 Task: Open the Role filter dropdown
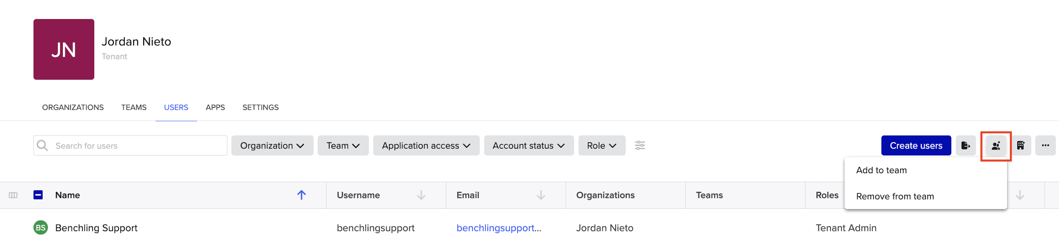602,145
